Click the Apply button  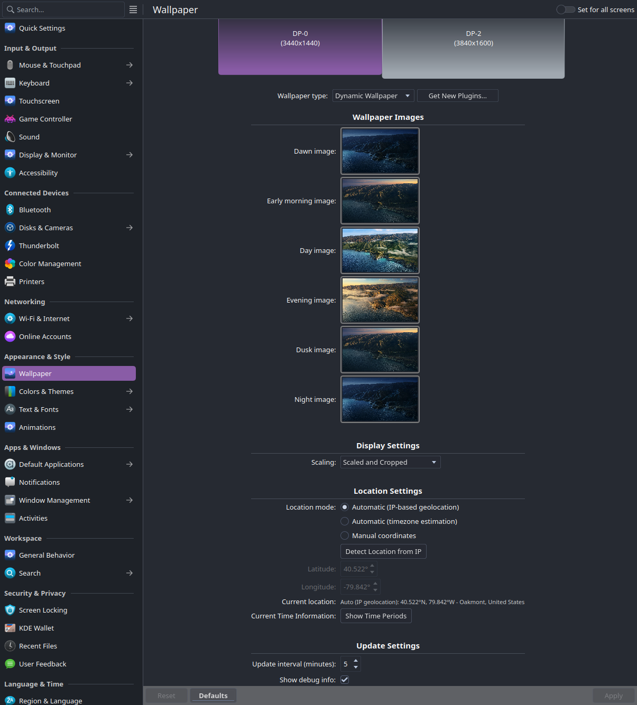coord(613,695)
